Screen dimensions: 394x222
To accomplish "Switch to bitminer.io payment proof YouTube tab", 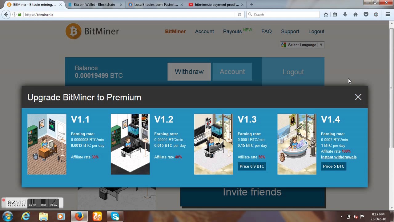I will [217, 5].
